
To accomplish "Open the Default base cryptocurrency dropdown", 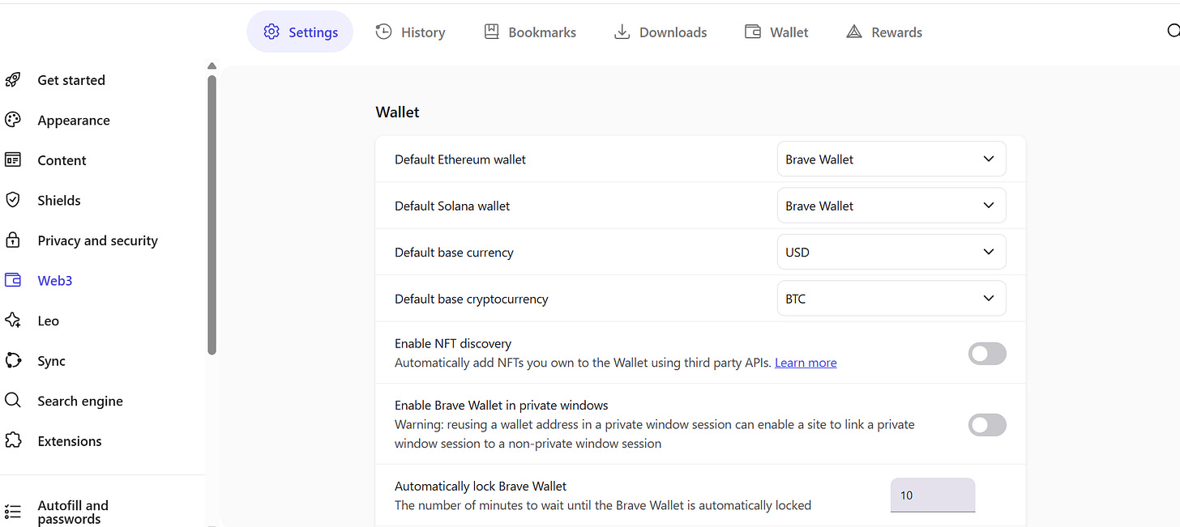I will [x=891, y=298].
